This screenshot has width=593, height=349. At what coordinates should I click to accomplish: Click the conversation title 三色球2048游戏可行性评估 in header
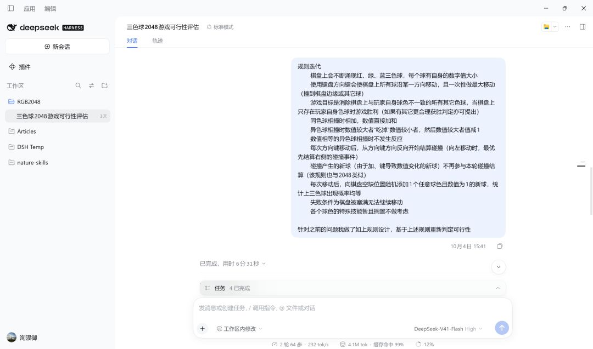coord(163,27)
